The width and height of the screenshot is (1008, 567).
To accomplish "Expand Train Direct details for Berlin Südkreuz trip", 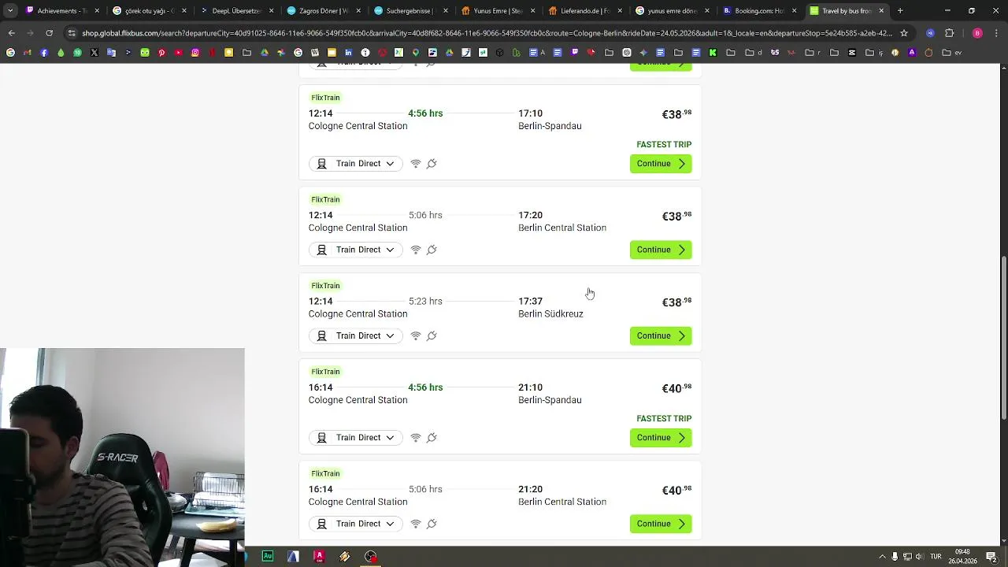I will [356, 335].
